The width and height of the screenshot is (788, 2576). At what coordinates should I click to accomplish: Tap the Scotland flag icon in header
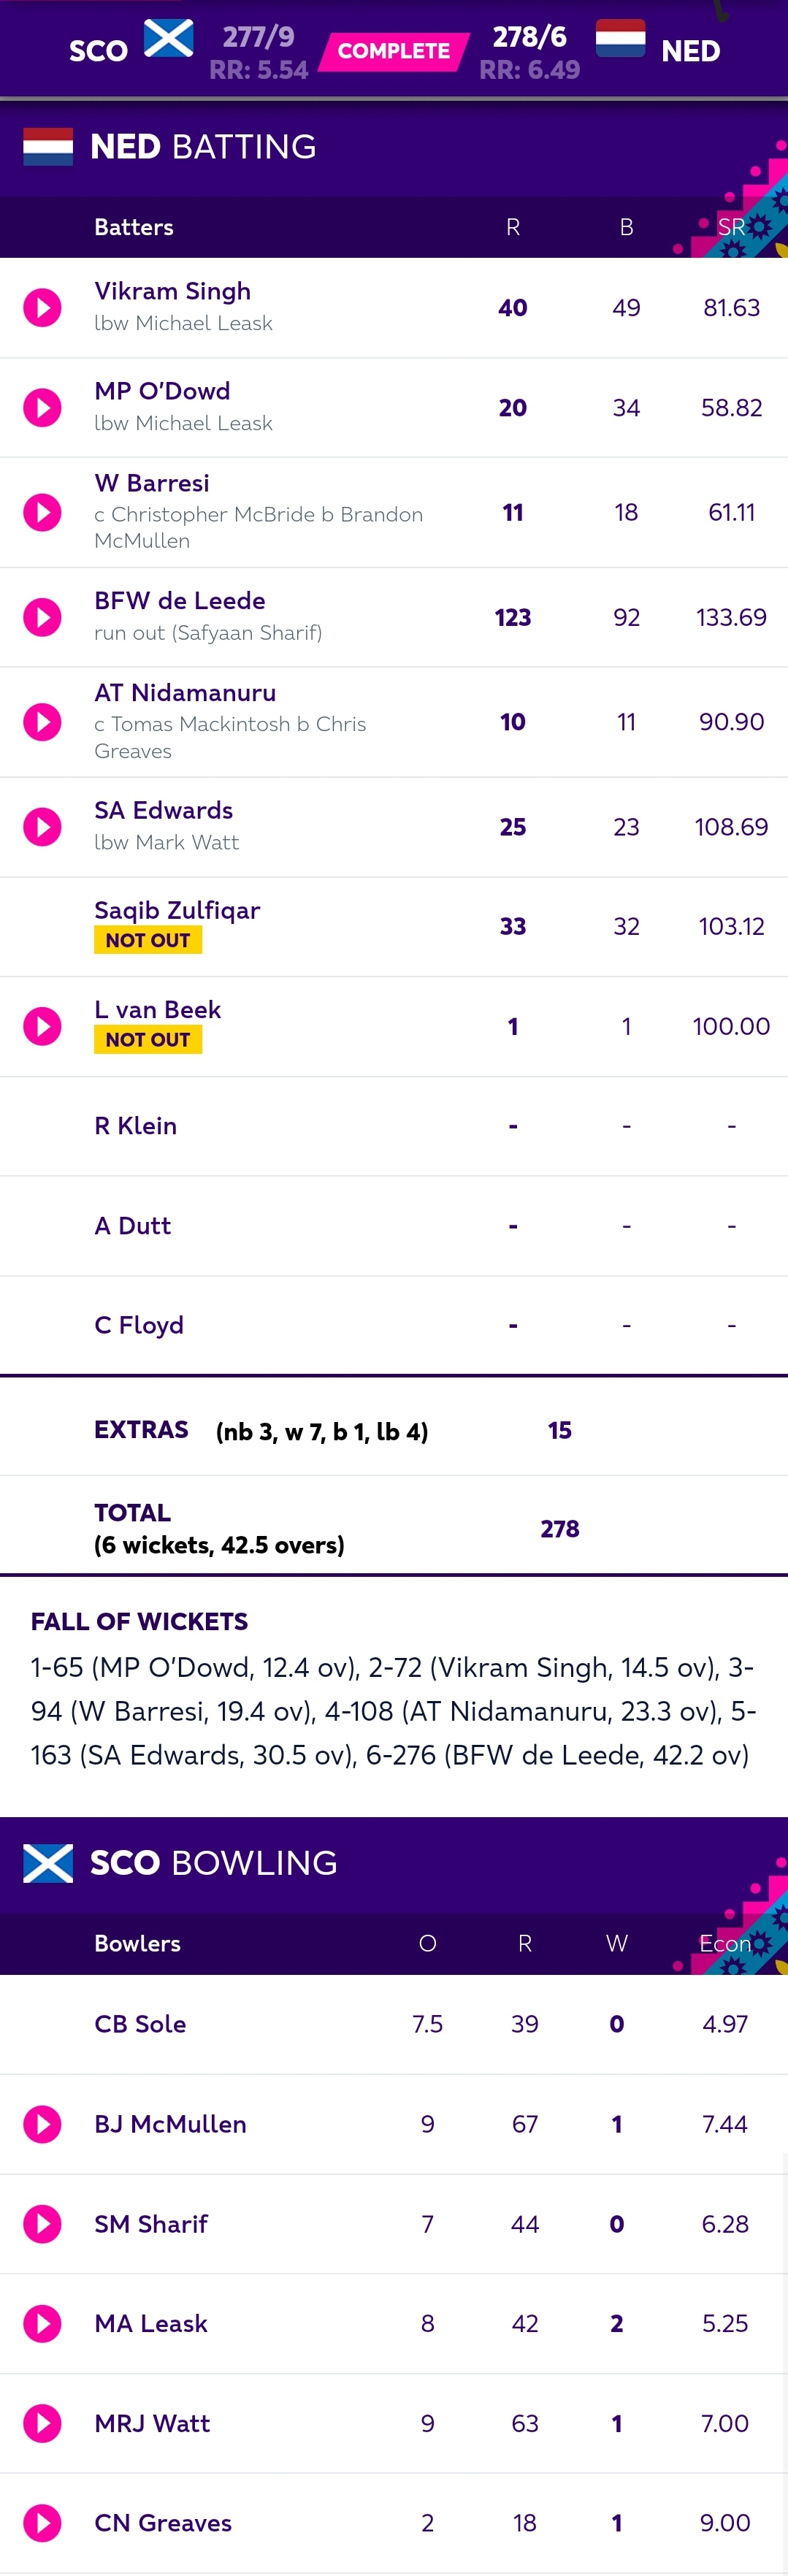[x=168, y=39]
